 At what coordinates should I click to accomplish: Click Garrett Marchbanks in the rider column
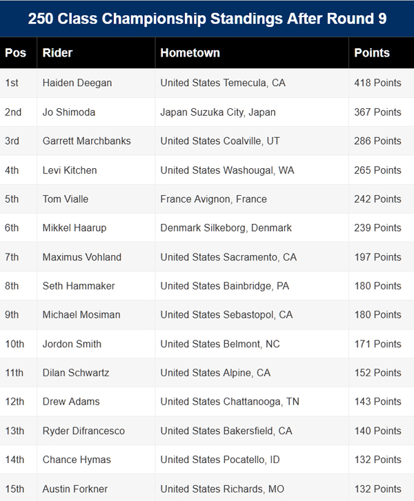(86, 141)
